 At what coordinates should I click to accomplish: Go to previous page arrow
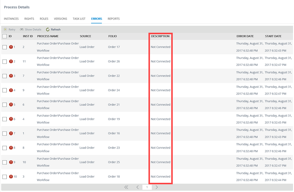pos(137,187)
